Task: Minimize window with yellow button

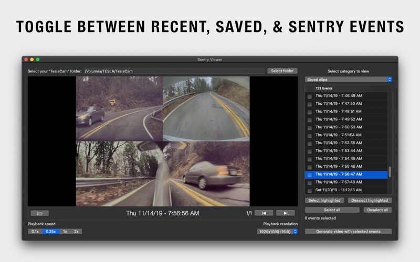Action: (x=32, y=59)
